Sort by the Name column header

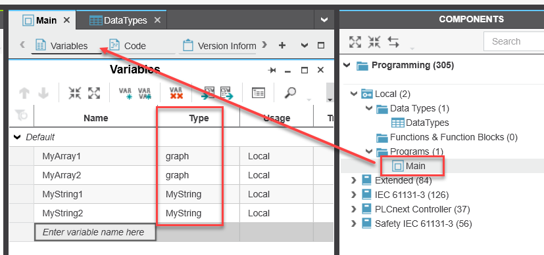click(96, 118)
